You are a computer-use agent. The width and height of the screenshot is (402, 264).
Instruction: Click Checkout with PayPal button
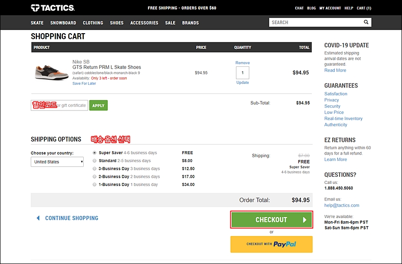pos(271,244)
